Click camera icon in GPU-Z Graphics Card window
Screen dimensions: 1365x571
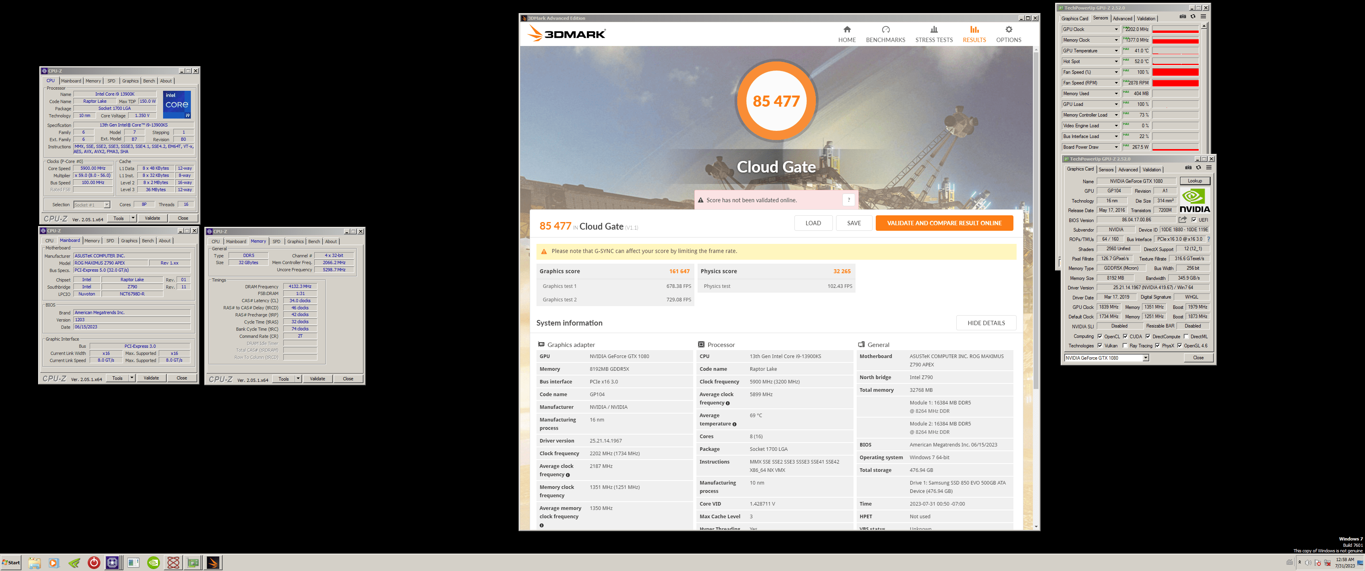(1188, 168)
